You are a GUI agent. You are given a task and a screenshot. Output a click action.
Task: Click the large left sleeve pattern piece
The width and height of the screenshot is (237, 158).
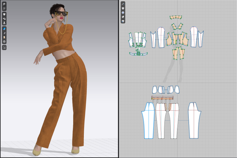point(161,38)
